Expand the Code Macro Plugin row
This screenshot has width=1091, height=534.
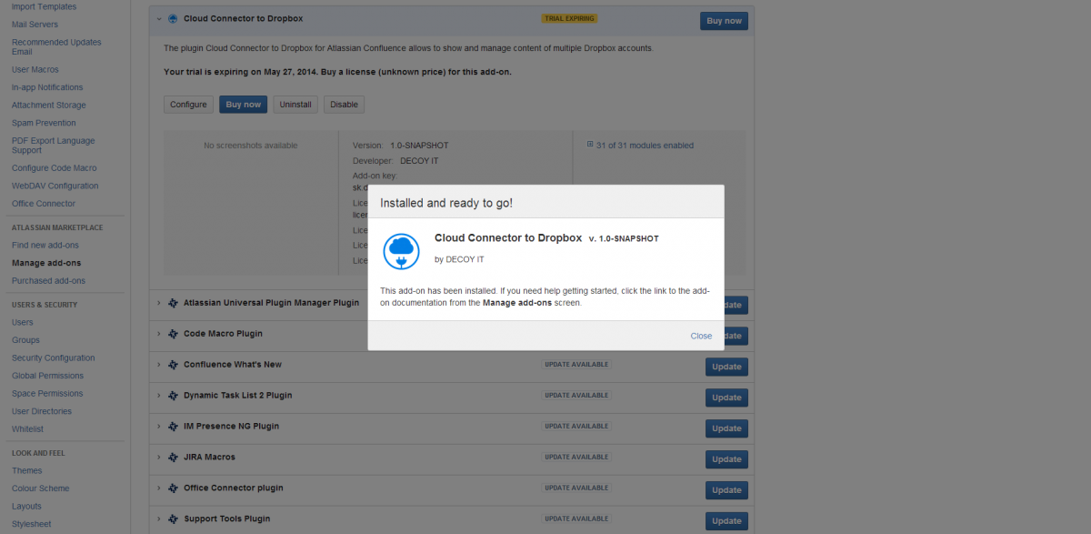tap(158, 334)
